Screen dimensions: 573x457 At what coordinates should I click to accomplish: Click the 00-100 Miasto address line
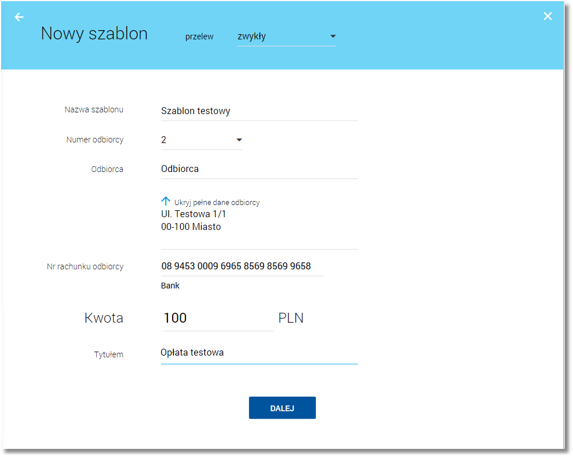click(191, 227)
